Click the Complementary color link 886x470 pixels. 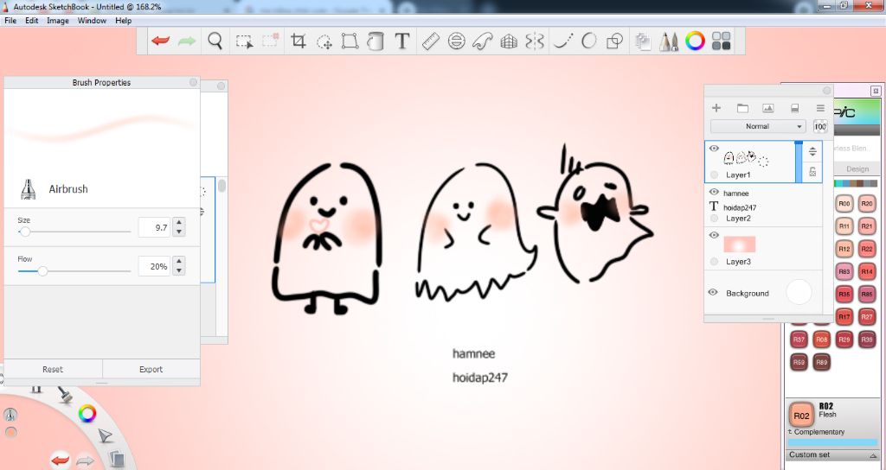click(819, 432)
